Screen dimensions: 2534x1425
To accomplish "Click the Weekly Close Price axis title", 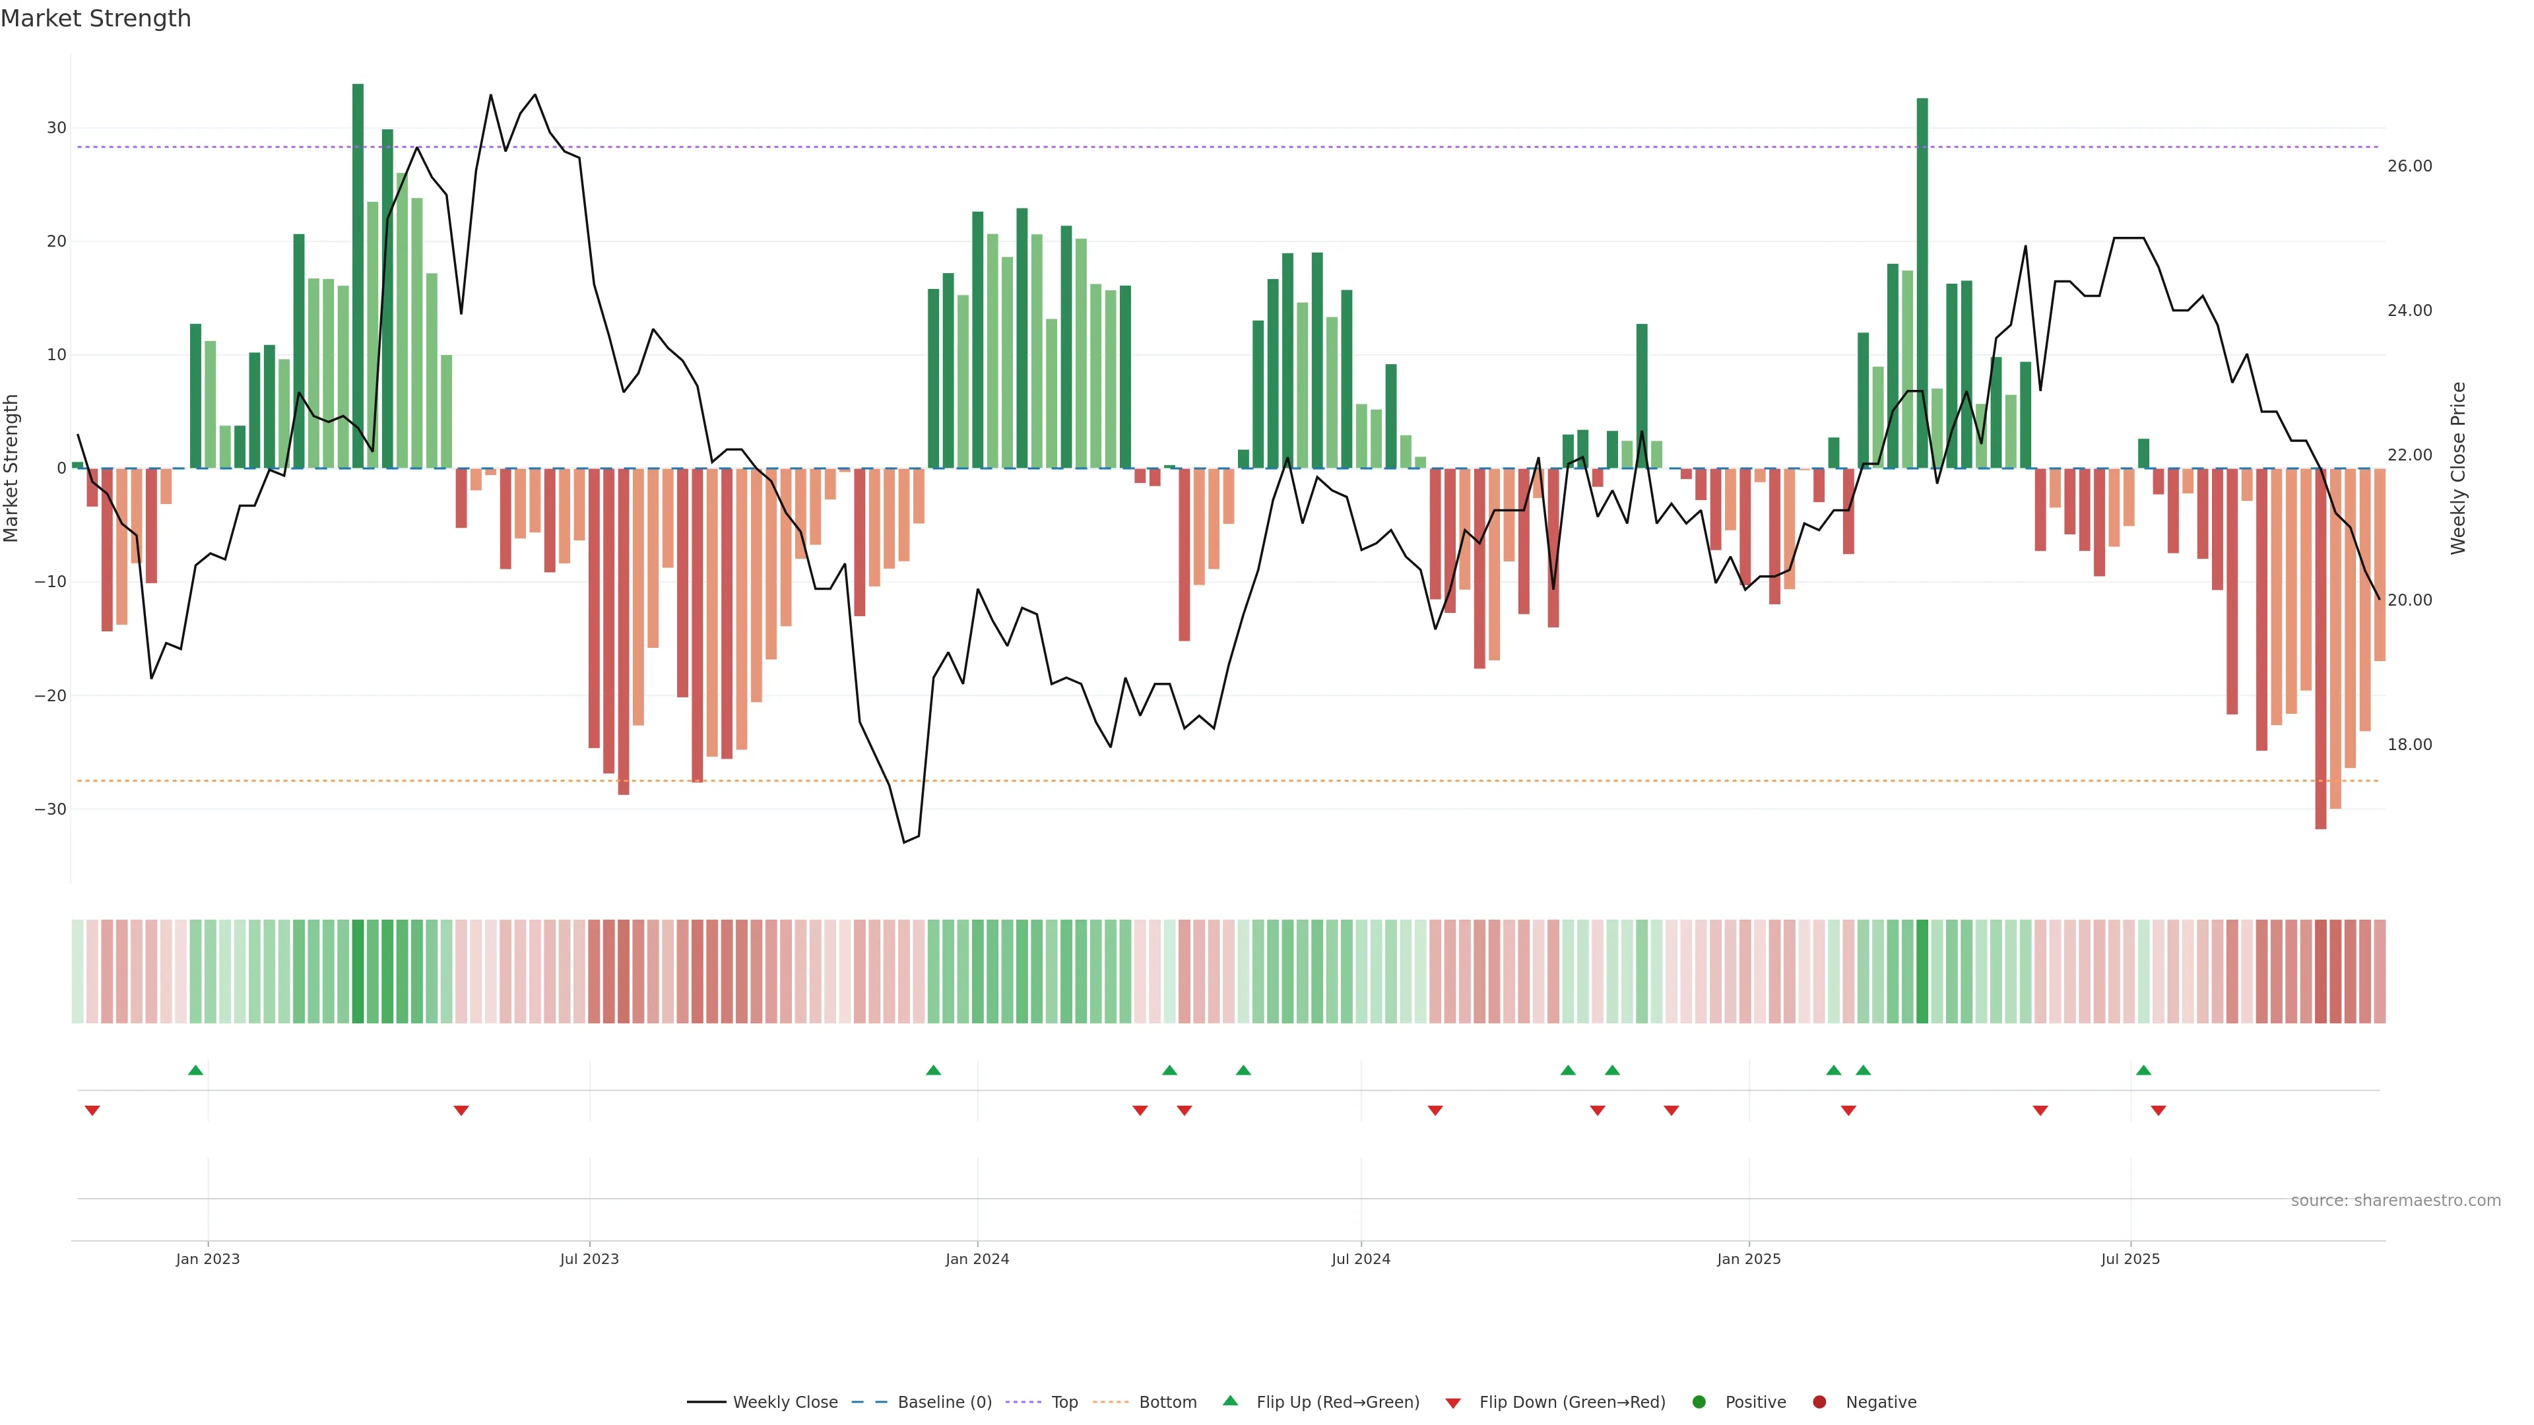I will click(2458, 468).
